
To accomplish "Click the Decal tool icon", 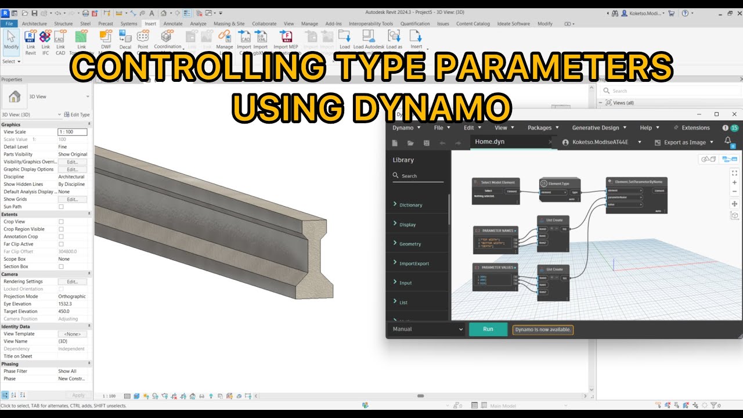I will 125,37.
